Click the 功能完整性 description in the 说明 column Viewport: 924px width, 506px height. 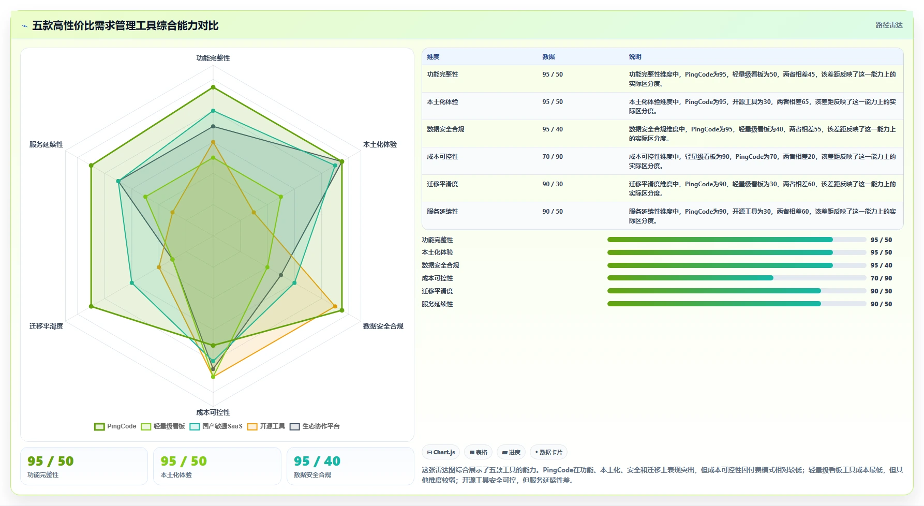pos(763,79)
